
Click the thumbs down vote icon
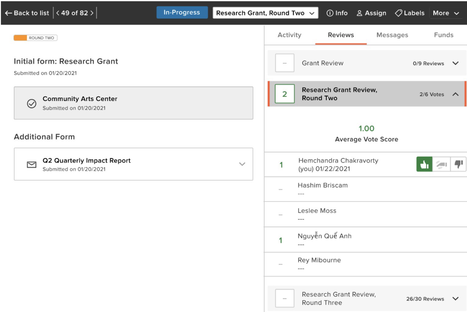coord(458,165)
